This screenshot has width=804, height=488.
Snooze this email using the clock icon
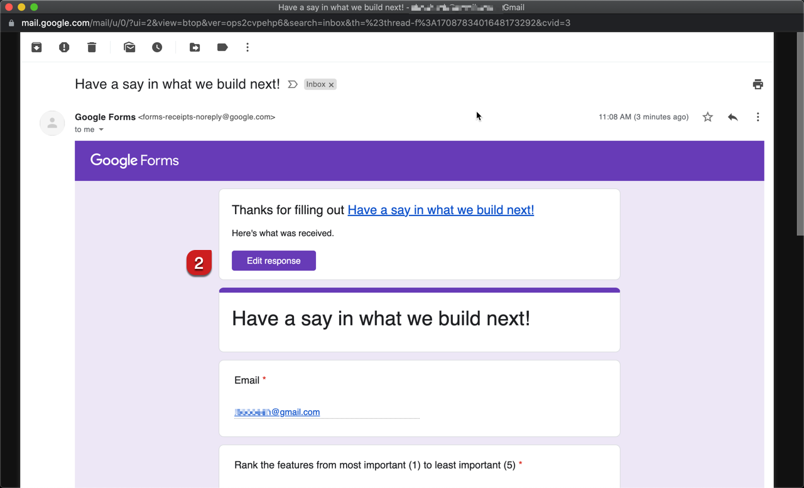[157, 47]
